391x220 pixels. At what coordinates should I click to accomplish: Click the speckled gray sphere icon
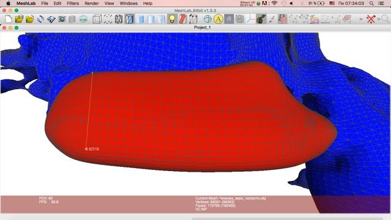coord(240,19)
